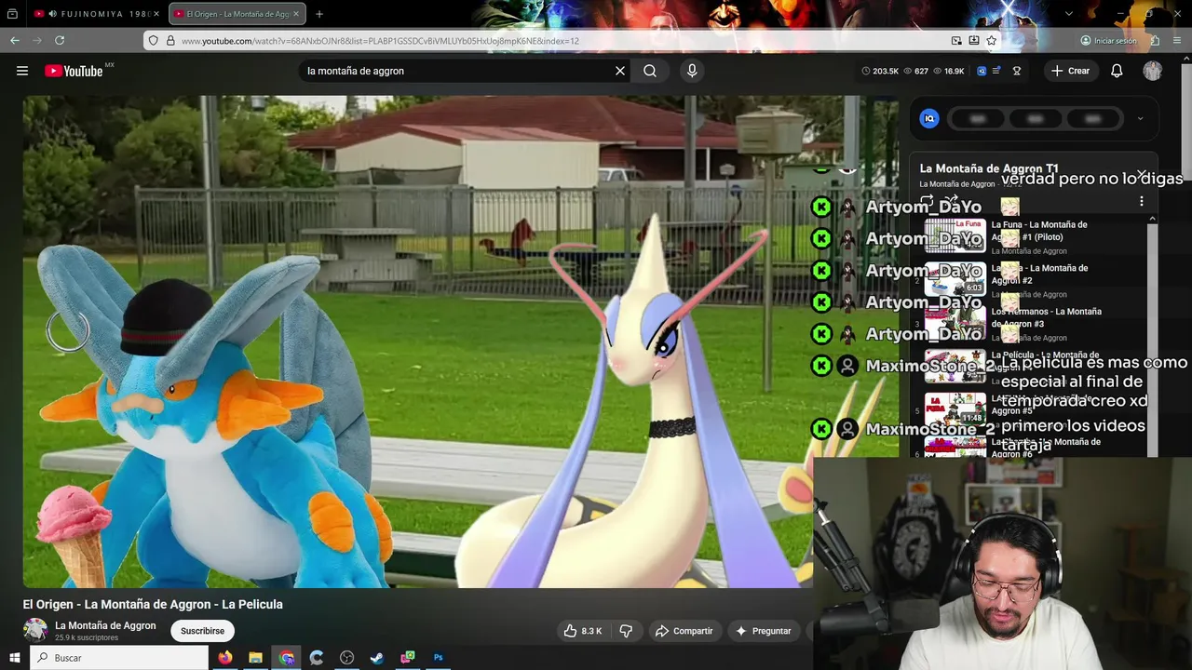
Task: Dislike the video
Action: [x=626, y=631]
